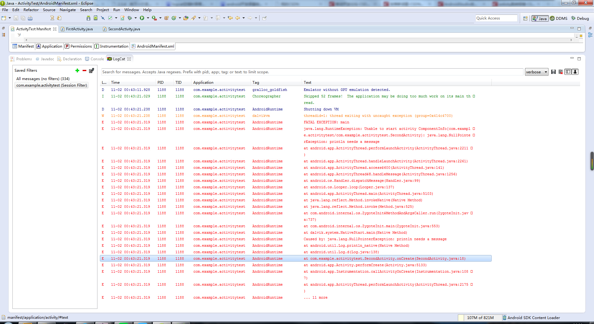The image size is (594, 324).
Task: Expand the External Tools dropdown arrow
Action: (160, 18)
